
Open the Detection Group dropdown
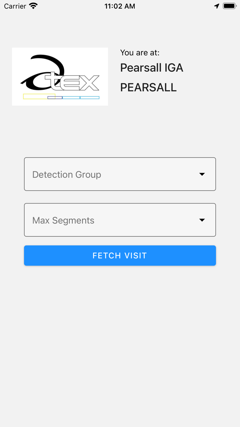120,174
